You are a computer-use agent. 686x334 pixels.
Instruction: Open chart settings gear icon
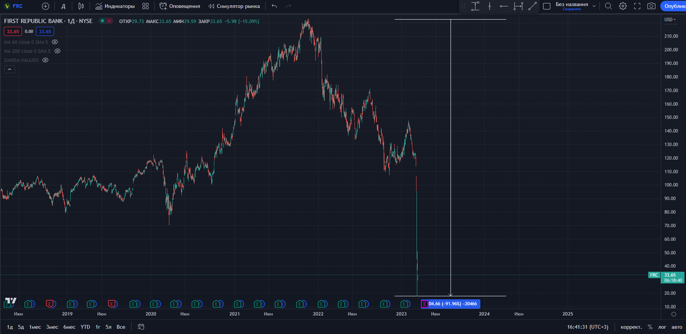623,6
